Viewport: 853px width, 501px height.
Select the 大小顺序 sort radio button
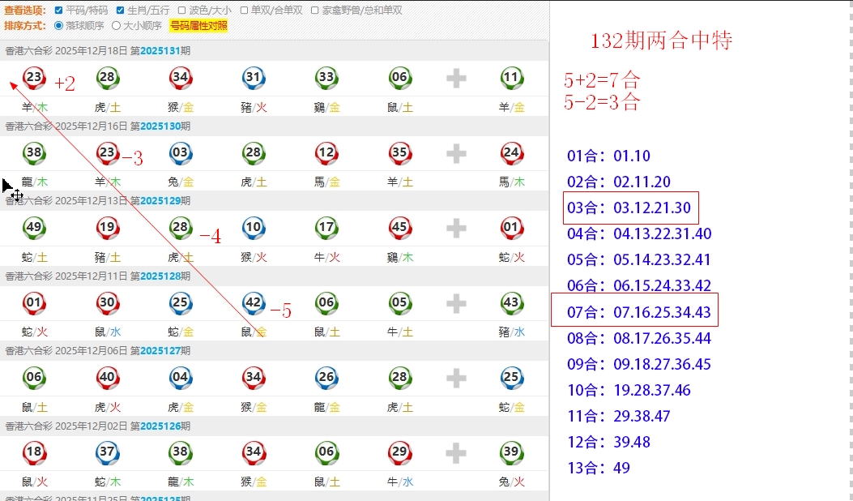click(116, 25)
